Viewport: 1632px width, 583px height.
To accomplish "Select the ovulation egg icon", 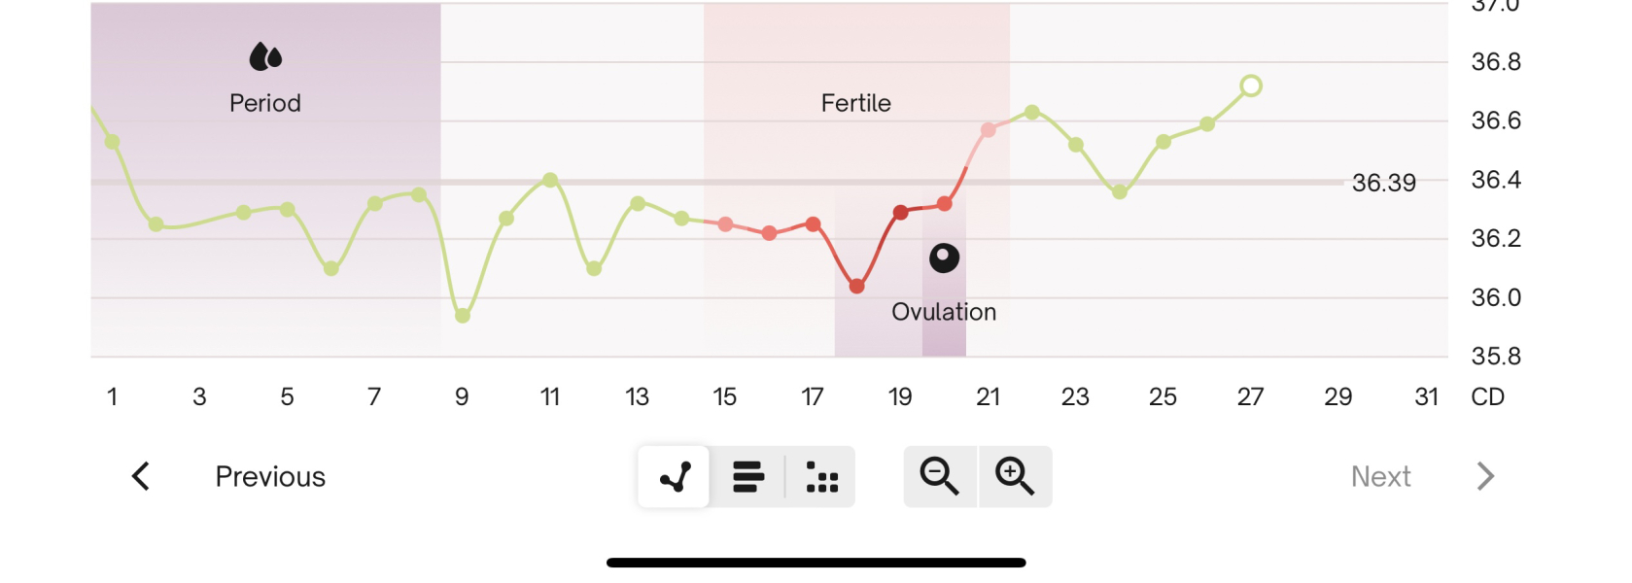I will pos(943,258).
